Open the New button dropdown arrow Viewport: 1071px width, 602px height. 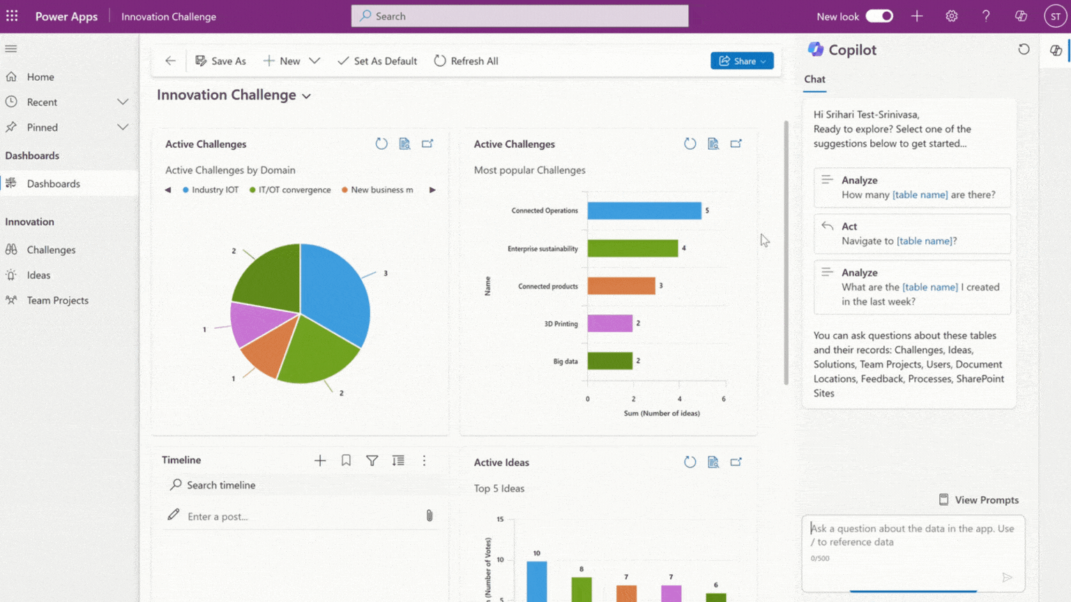click(x=314, y=61)
